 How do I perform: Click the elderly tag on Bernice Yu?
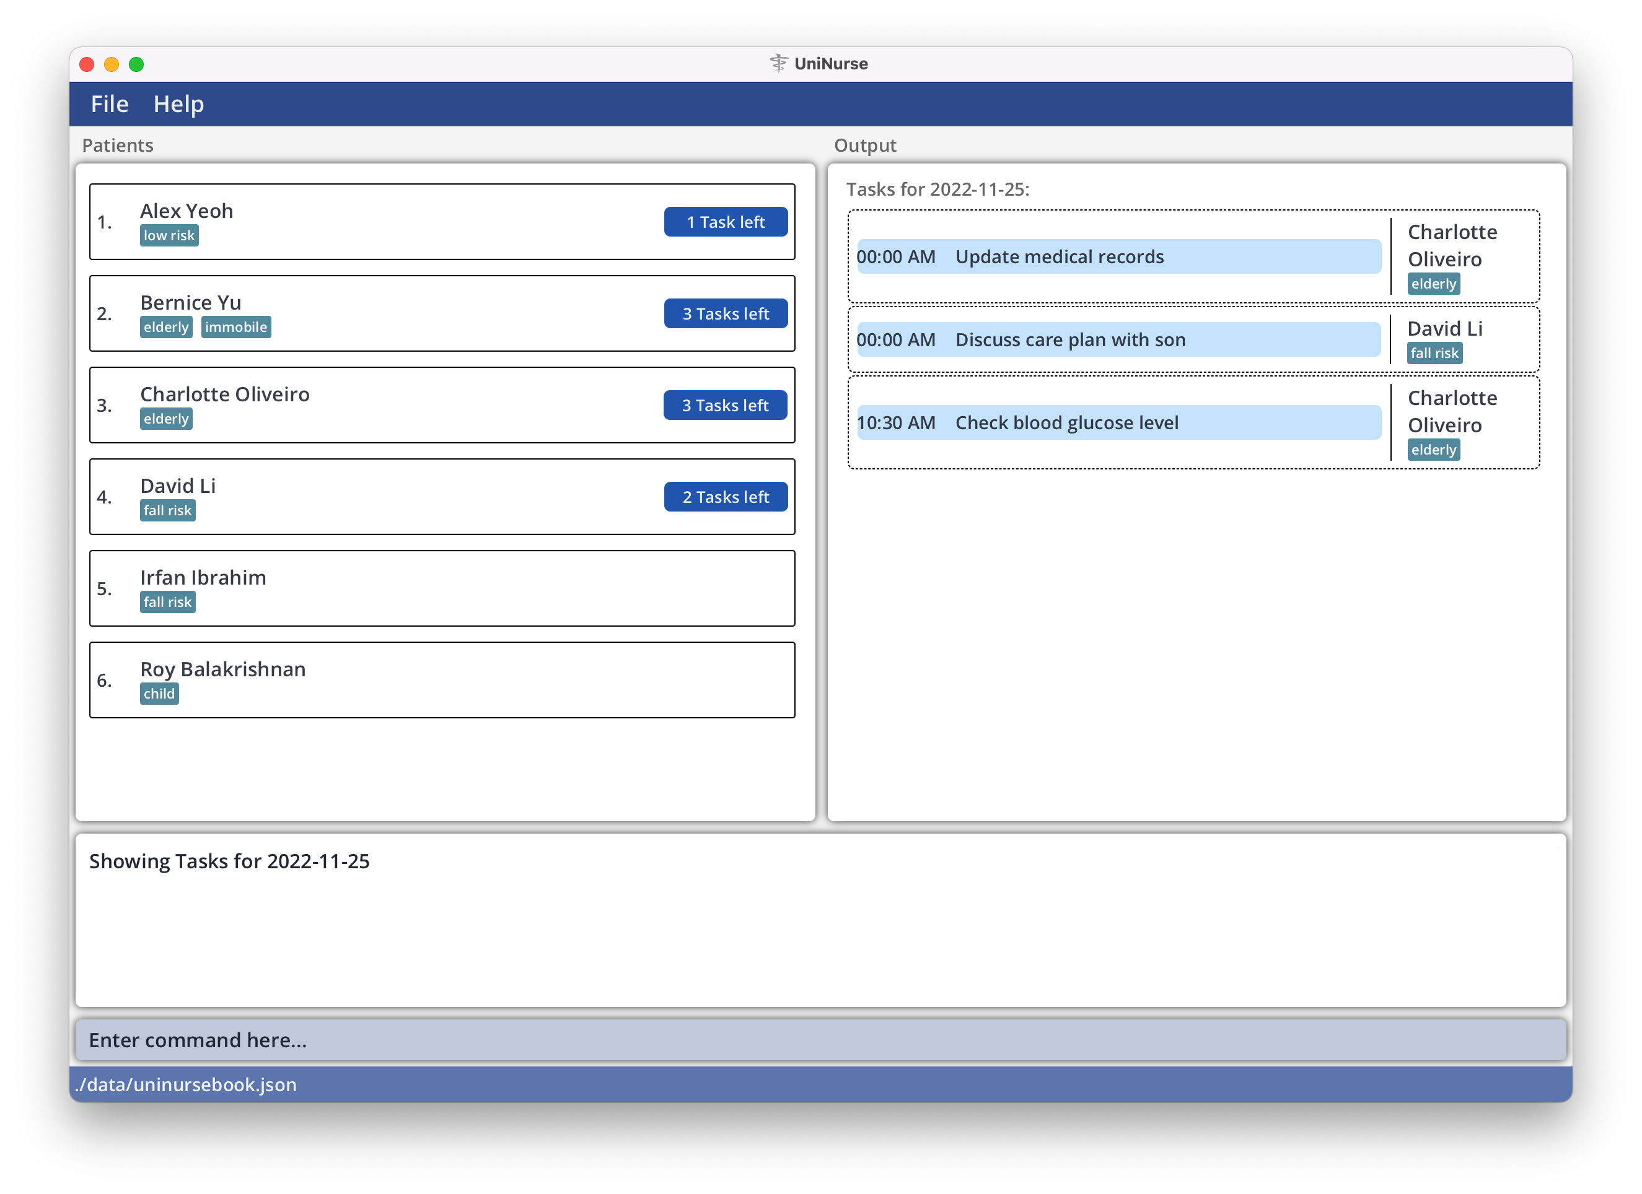point(166,327)
